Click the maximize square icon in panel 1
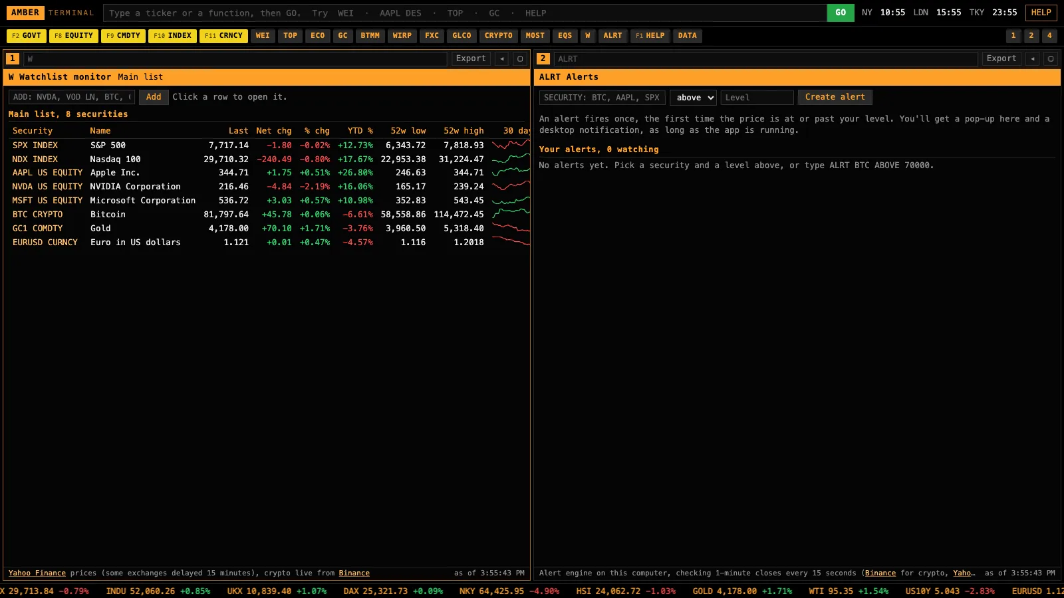This screenshot has width=1064, height=598. 520,58
